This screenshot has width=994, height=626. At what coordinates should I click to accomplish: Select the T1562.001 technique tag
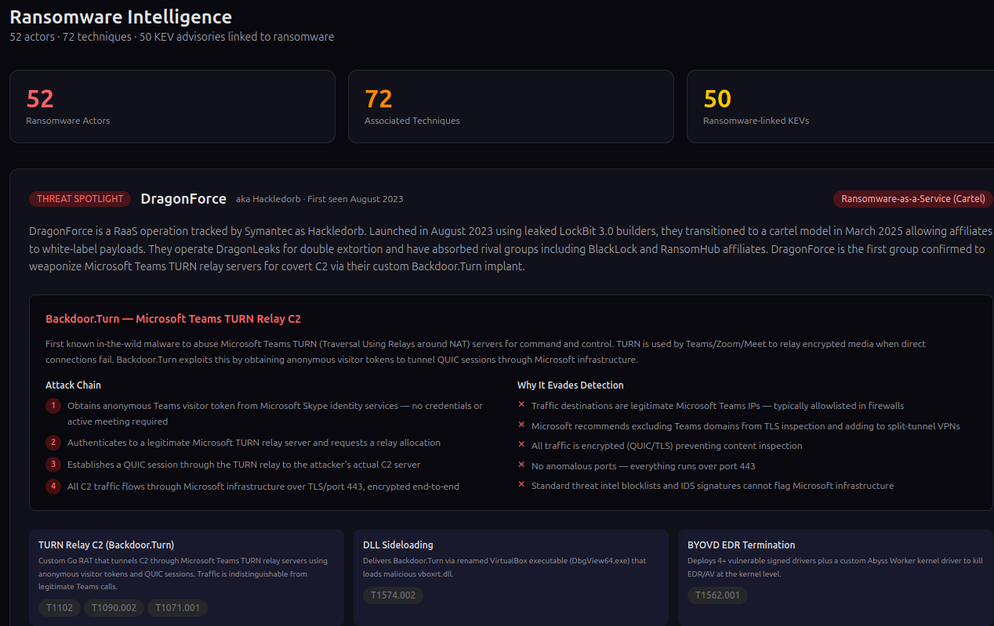point(718,595)
